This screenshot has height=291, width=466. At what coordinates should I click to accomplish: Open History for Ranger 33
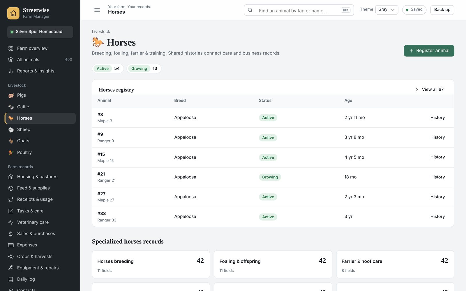coord(437,217)
